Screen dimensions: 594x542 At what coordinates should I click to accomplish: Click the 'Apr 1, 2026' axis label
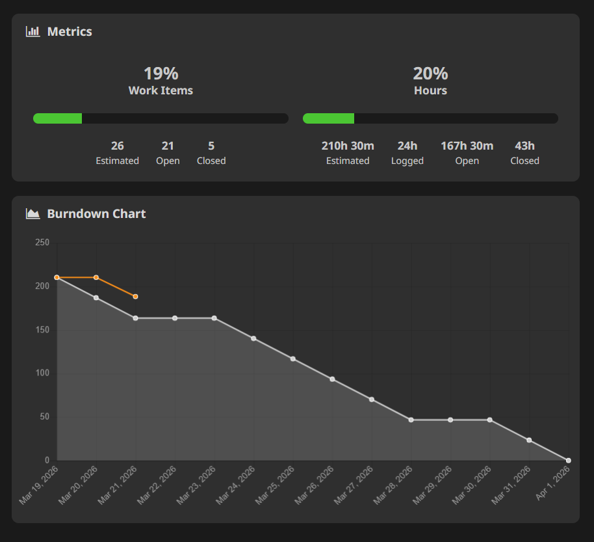(552, 483)
